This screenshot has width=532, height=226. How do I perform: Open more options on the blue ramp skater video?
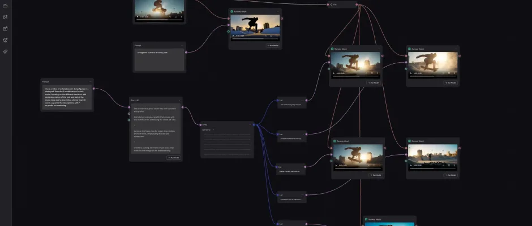point(277,36)
